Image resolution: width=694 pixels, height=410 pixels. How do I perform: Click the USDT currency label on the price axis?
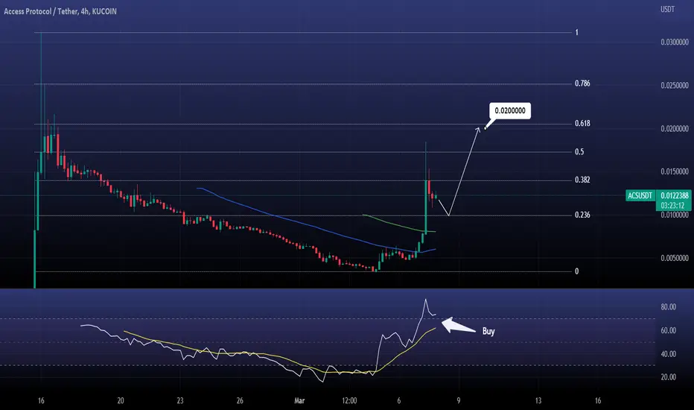click(x=667, y=9)
